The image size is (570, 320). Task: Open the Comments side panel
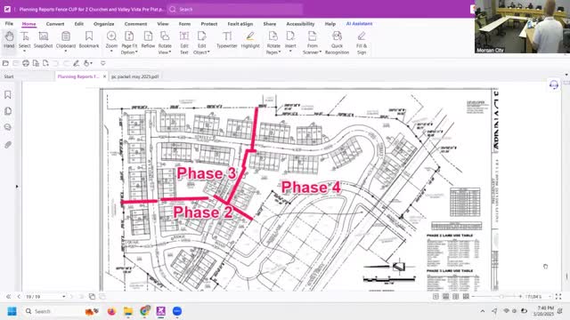[x=8, y=127]
